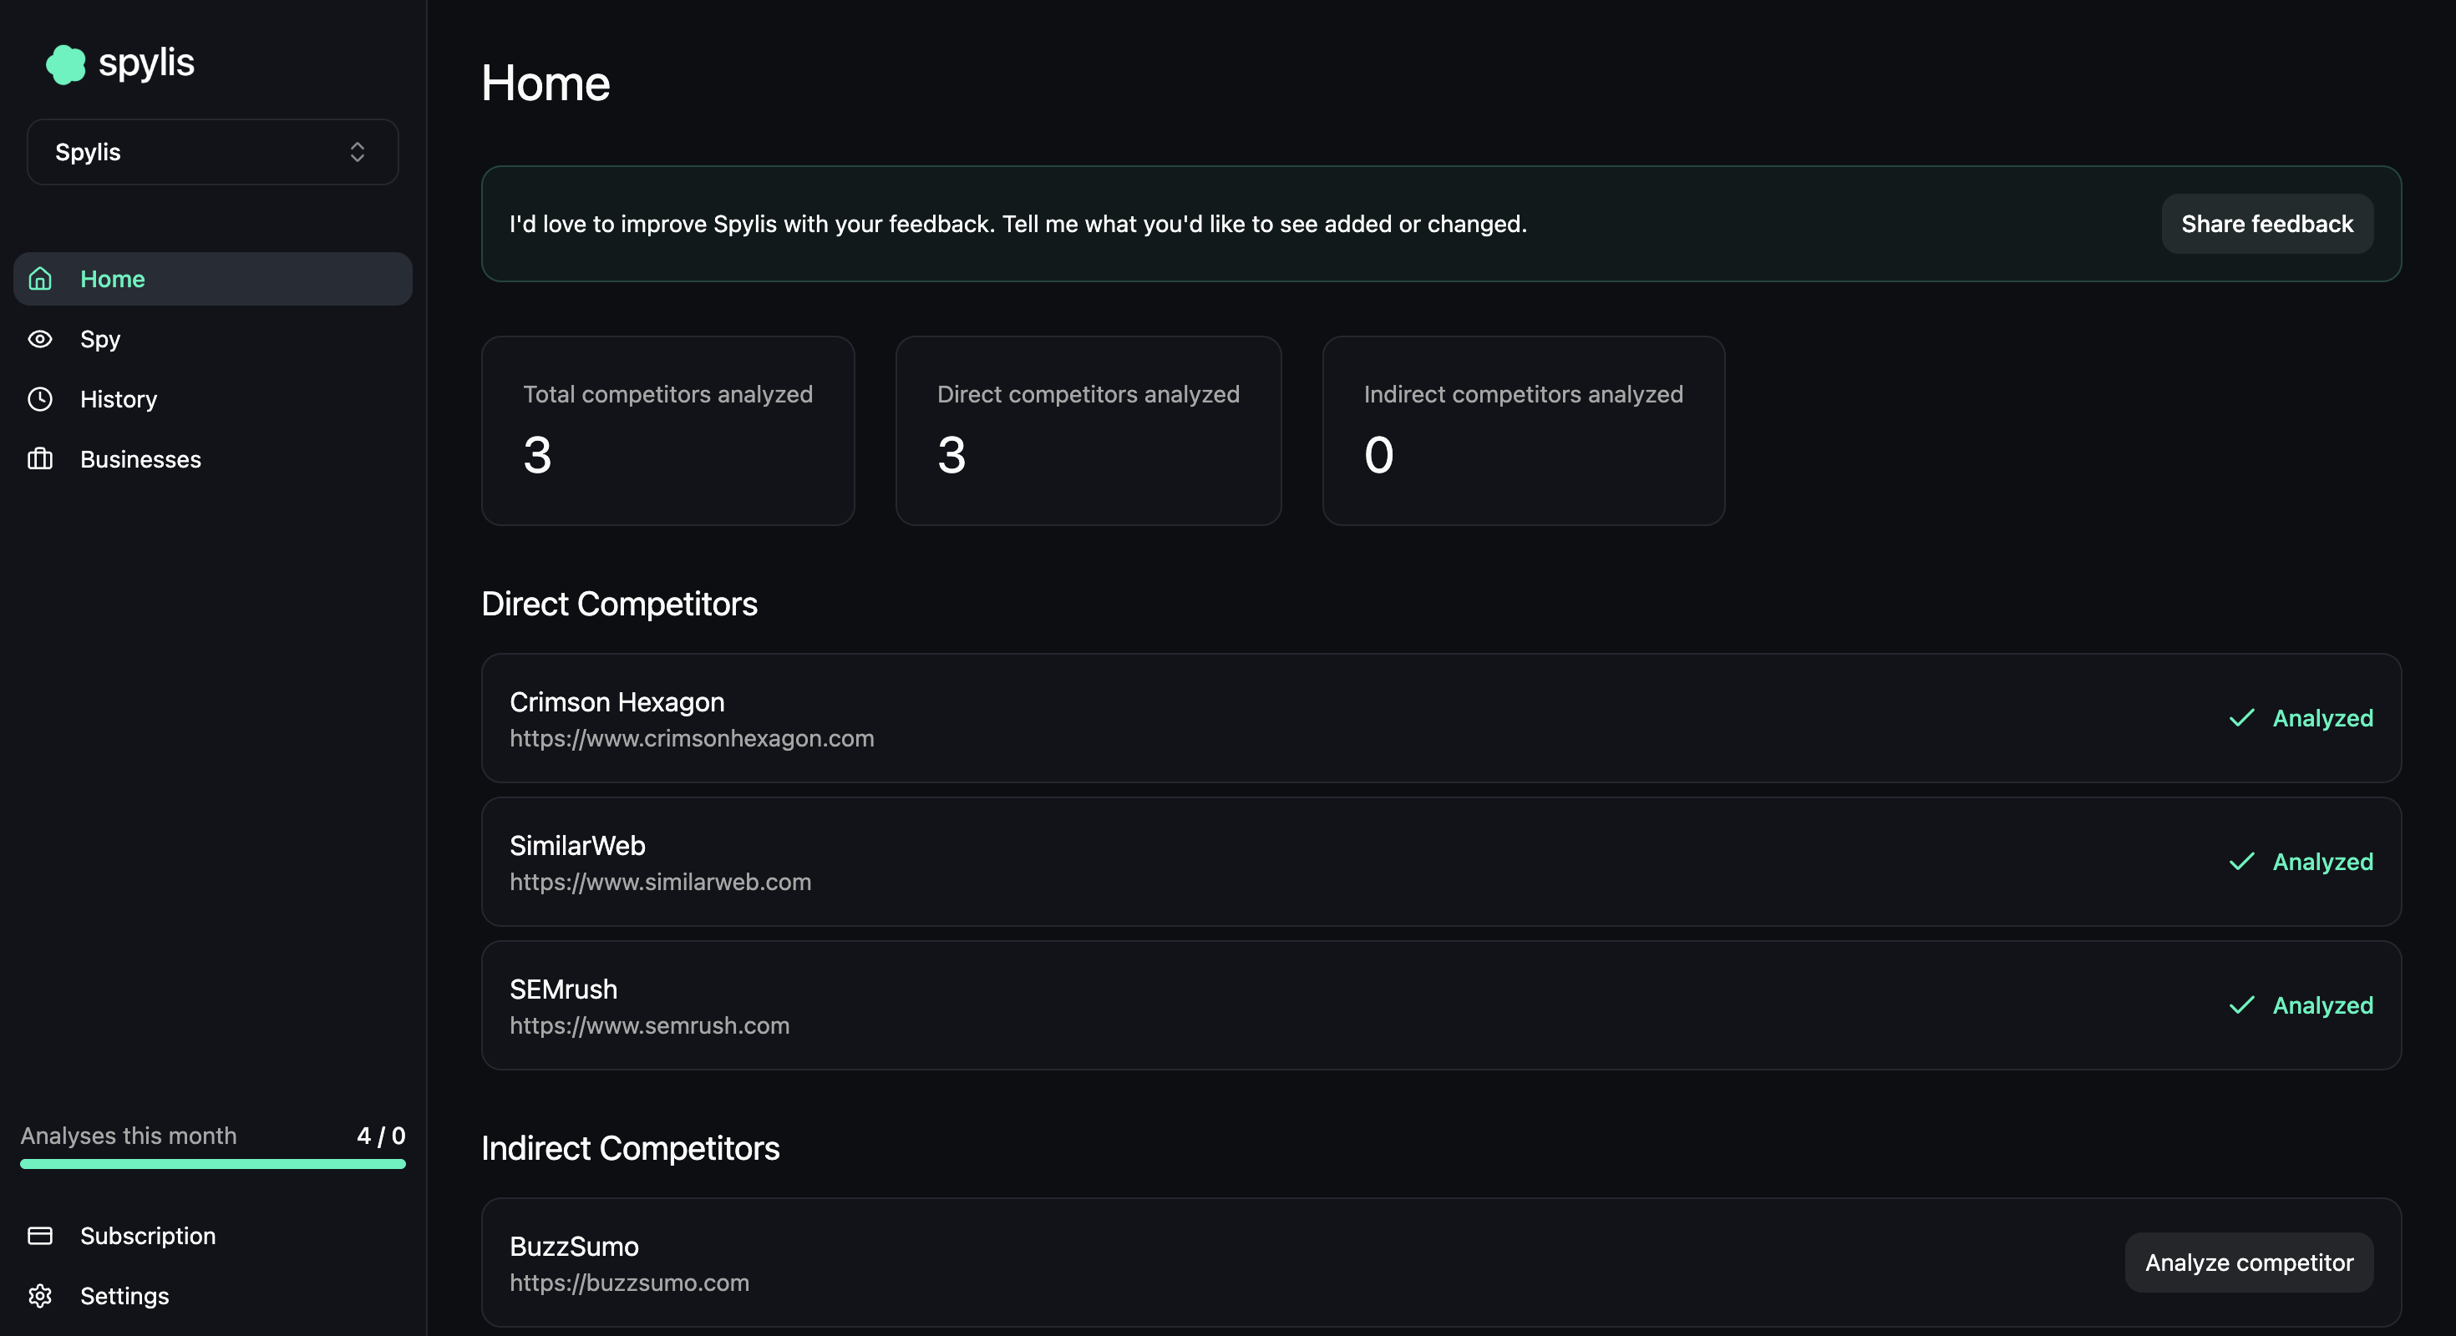Click the Businesses briefcase icon
Image resolution: width=2456 pixels, height=1336 pixels.
40,459
